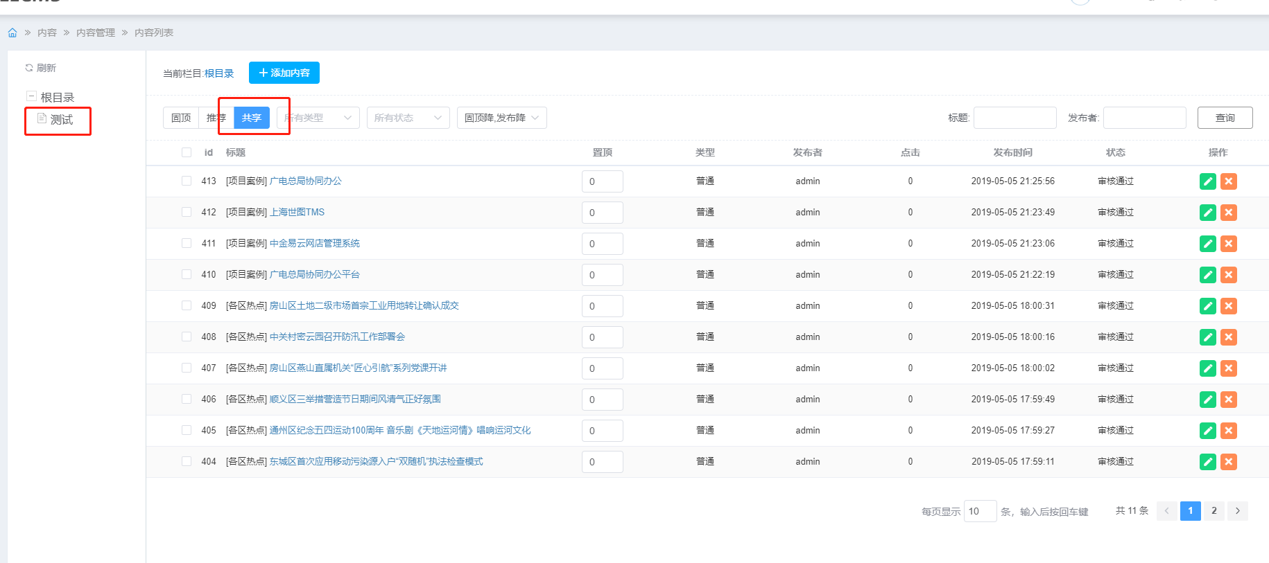Click orange delete icon for row 412

click(1228, 213)
